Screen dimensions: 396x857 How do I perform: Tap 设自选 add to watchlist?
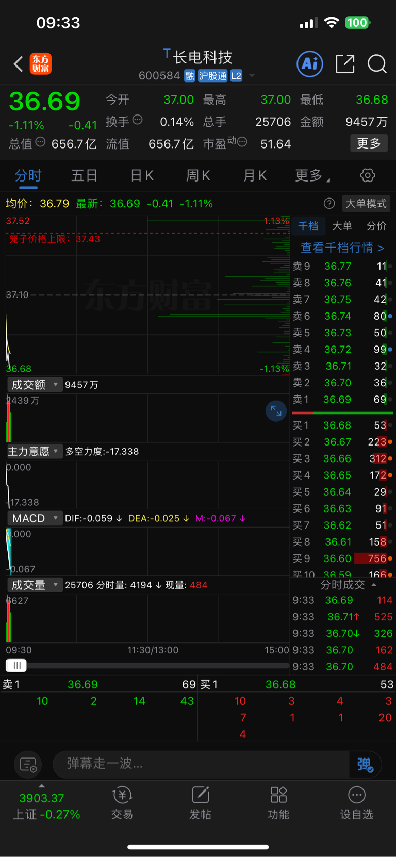point(356,803)
